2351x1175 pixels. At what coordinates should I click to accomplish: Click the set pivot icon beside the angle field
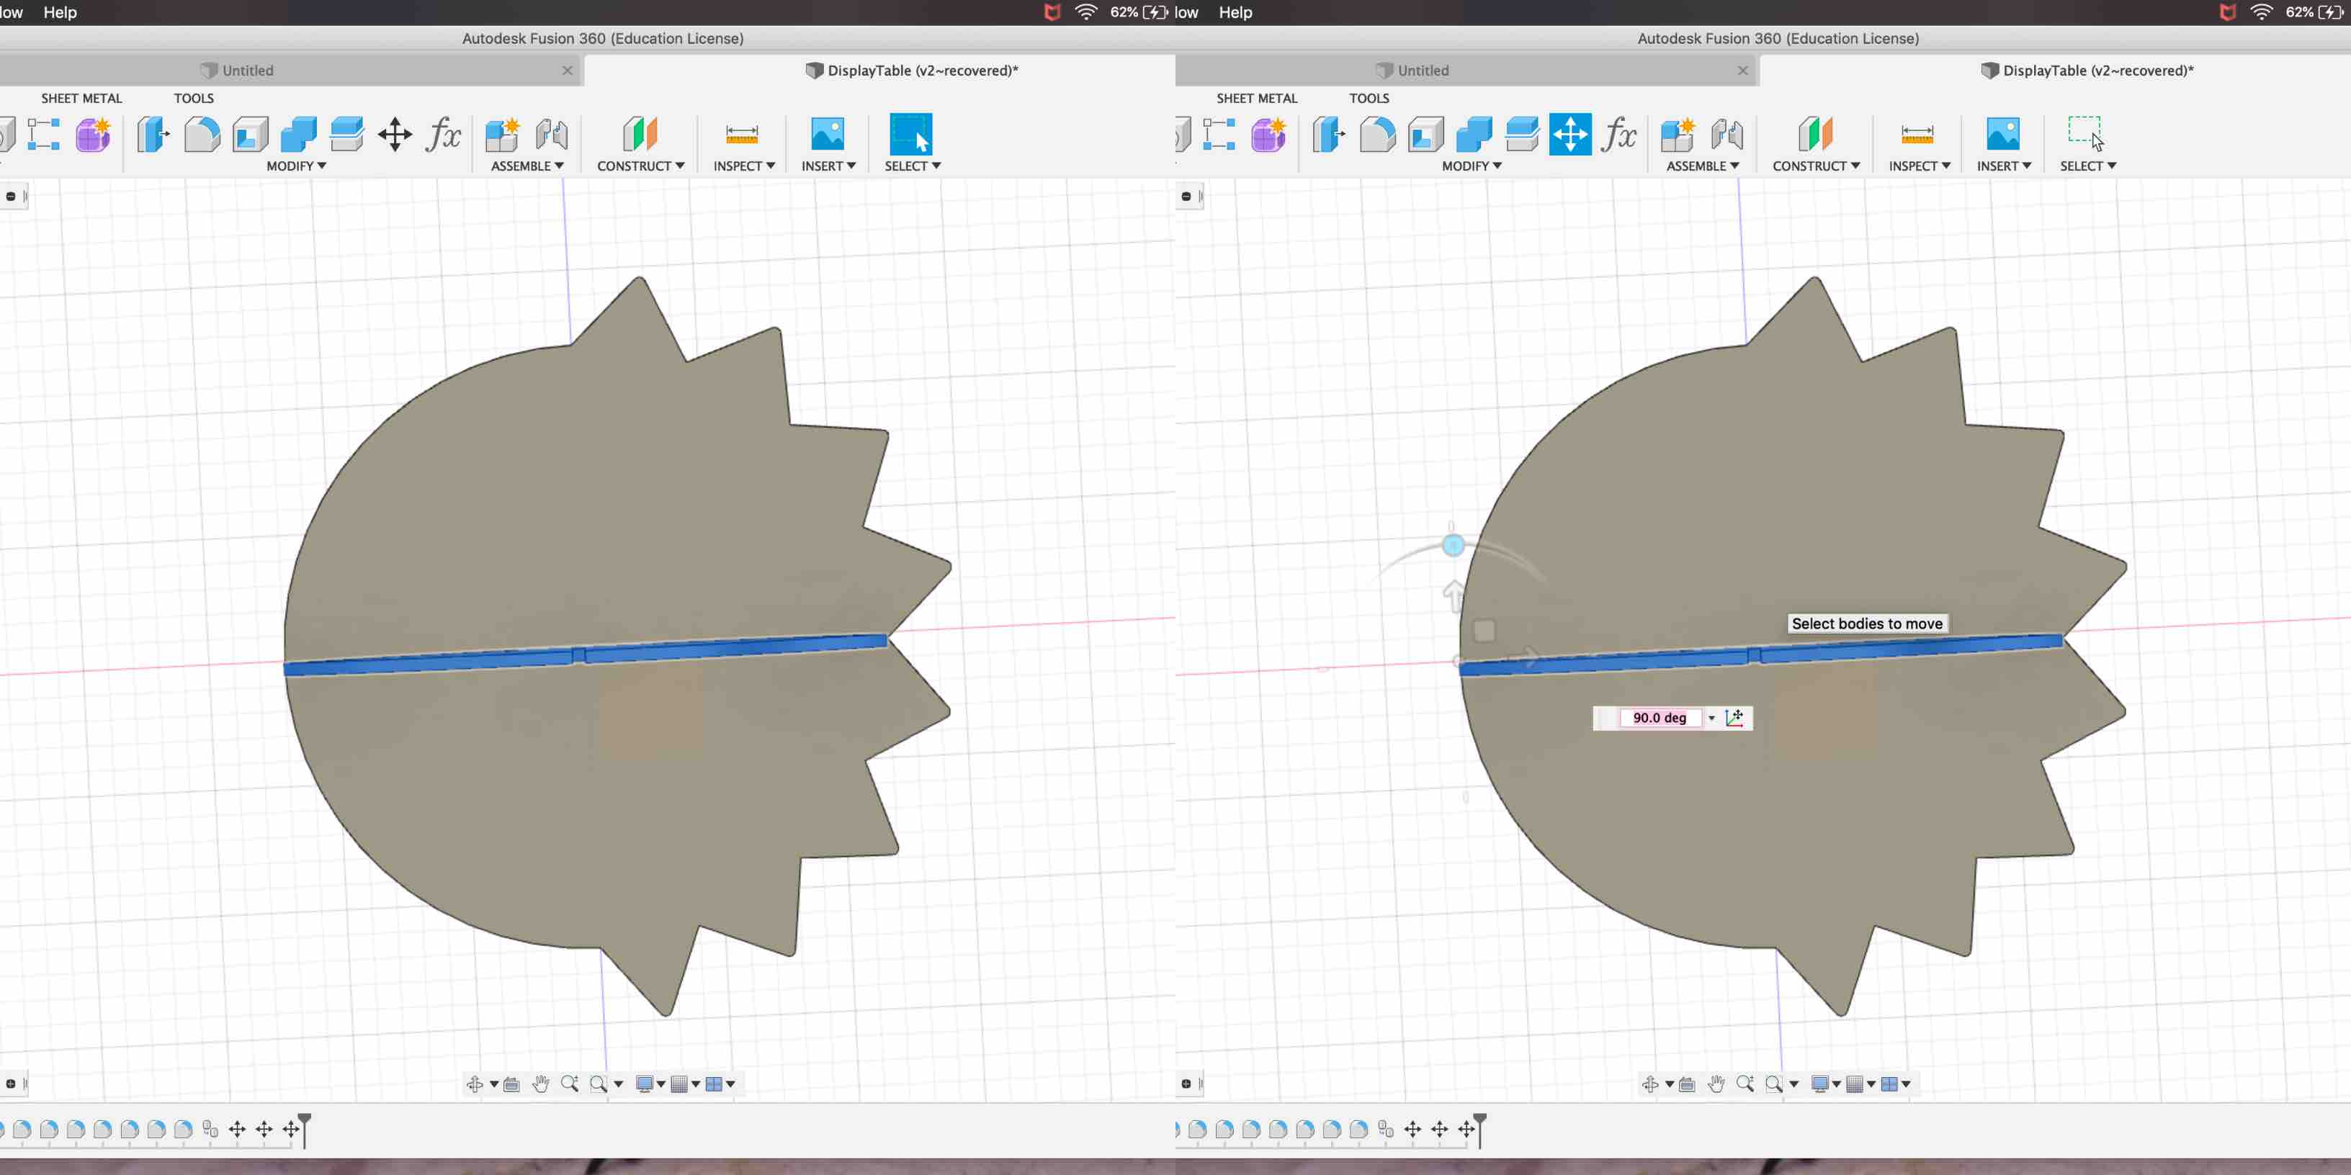coord(1735,717)
